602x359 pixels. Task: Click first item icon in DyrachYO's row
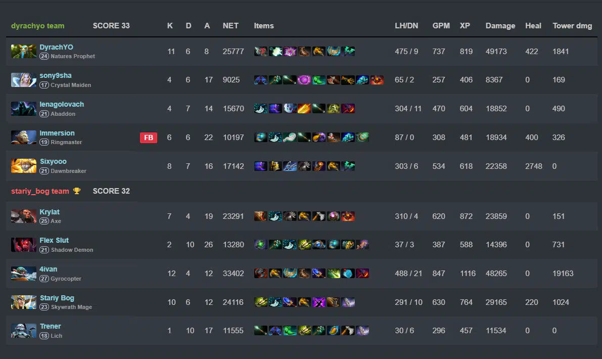(261, 51)
